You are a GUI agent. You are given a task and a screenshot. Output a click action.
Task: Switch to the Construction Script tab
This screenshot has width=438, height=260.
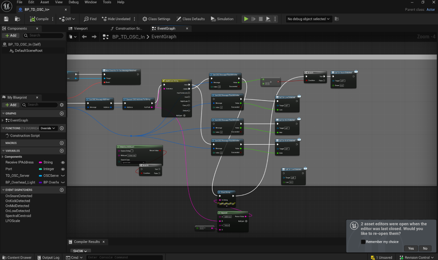pos(126,28)
